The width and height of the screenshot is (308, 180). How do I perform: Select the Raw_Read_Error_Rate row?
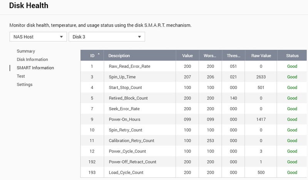point(129,66)
